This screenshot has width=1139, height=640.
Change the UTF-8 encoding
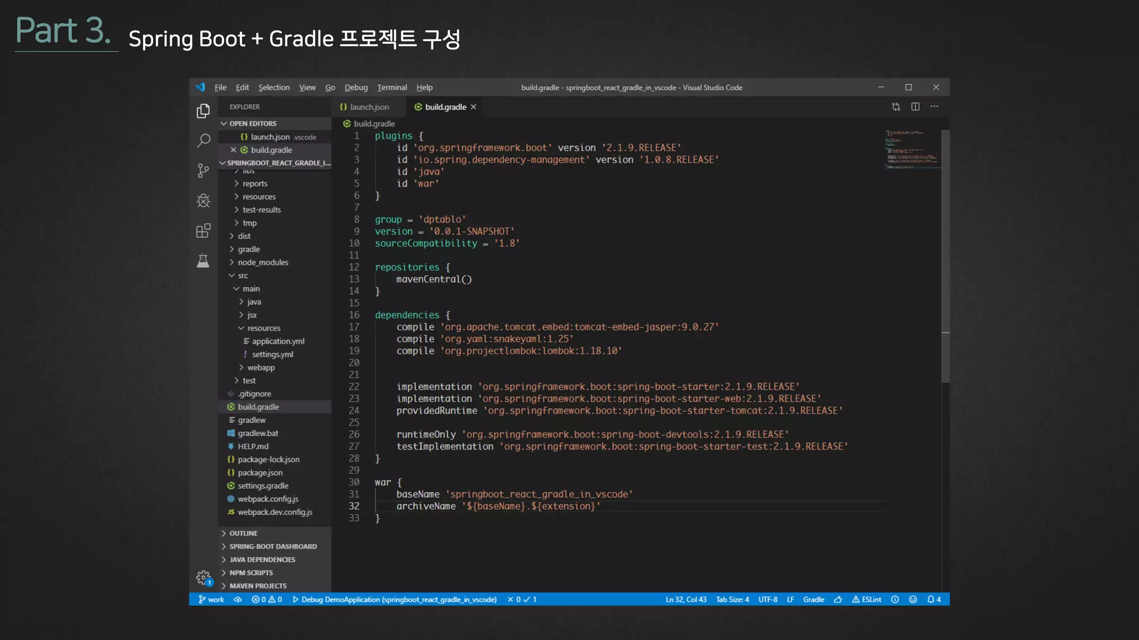pos(768,599)
